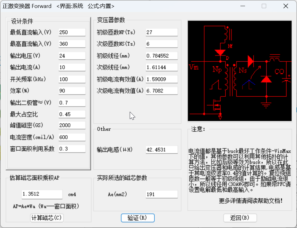
Task: Click the 计算磁芯(C) button
Action: [x=47, y=218]
